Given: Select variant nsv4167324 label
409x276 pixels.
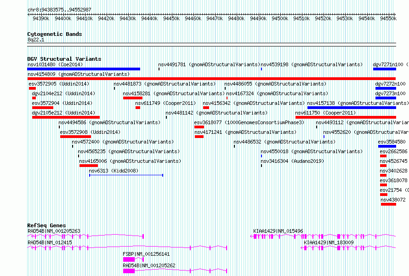Looking at the screenshot, I should coord(277,93).
